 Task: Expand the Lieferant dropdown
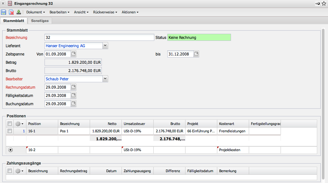pyautogui.click(x=105, y=46)
